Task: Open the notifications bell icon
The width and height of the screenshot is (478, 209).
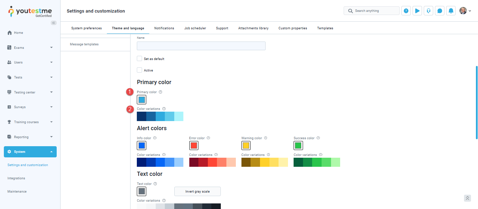Action: click(x=451, y=11)
